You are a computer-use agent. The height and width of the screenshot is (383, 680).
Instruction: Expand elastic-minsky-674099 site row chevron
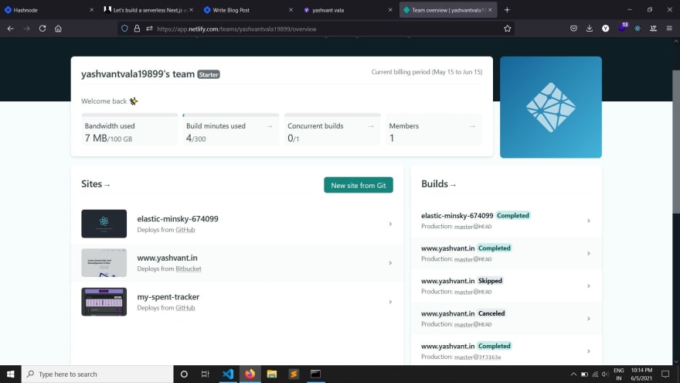pyautogui.click(x=390, y=224)
